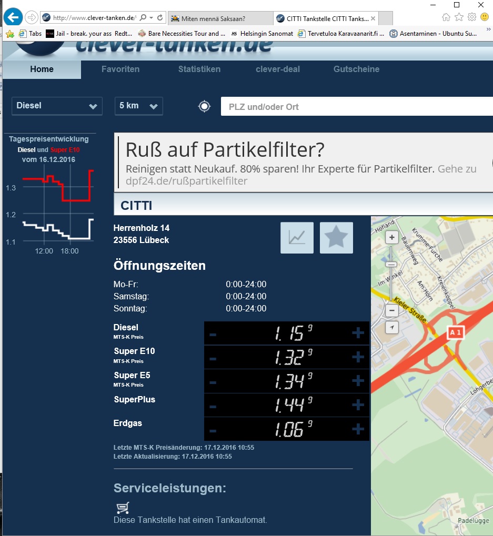Click the search magnifier in the address bar
493x536 pixels.
[x=143, y=18]
